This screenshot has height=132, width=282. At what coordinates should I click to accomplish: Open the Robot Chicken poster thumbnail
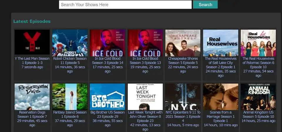pyautogui.click(x=70, y=43)
